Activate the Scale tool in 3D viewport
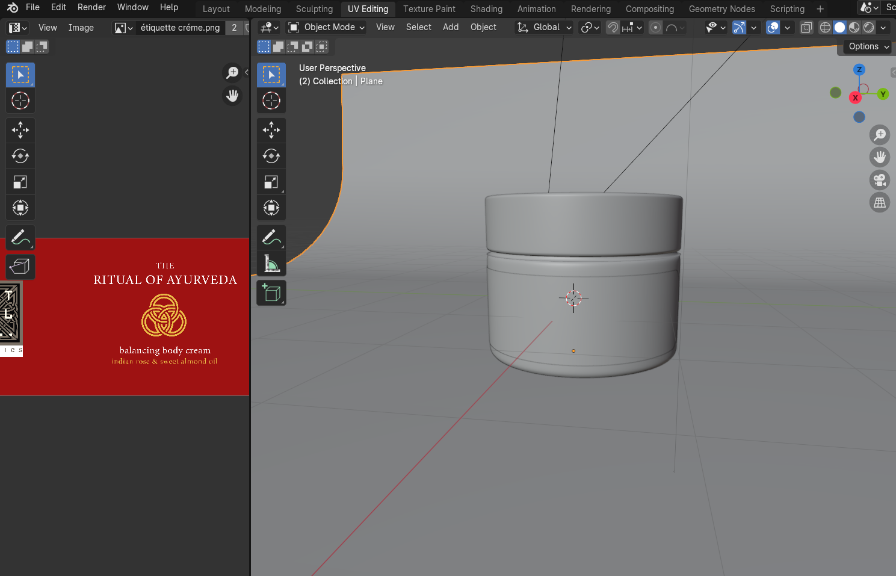 pyautogui.click(x=271, y=182)
